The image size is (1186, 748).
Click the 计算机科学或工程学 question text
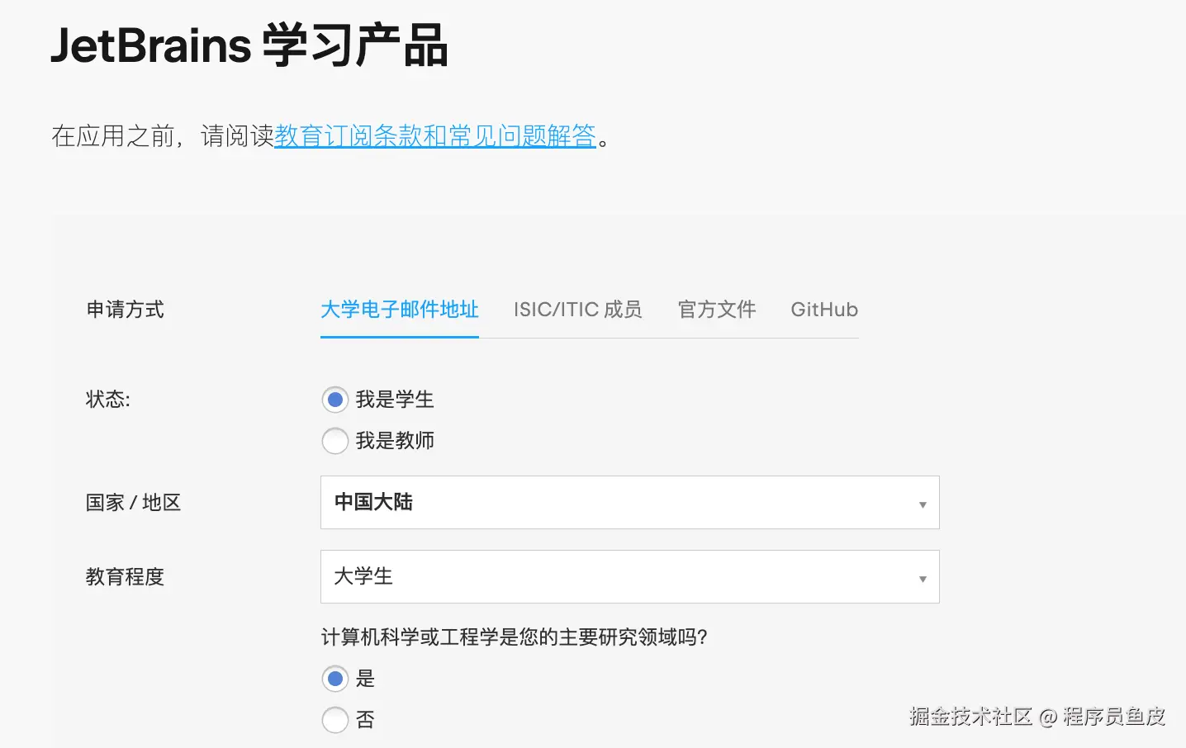[x=514, y=637]
